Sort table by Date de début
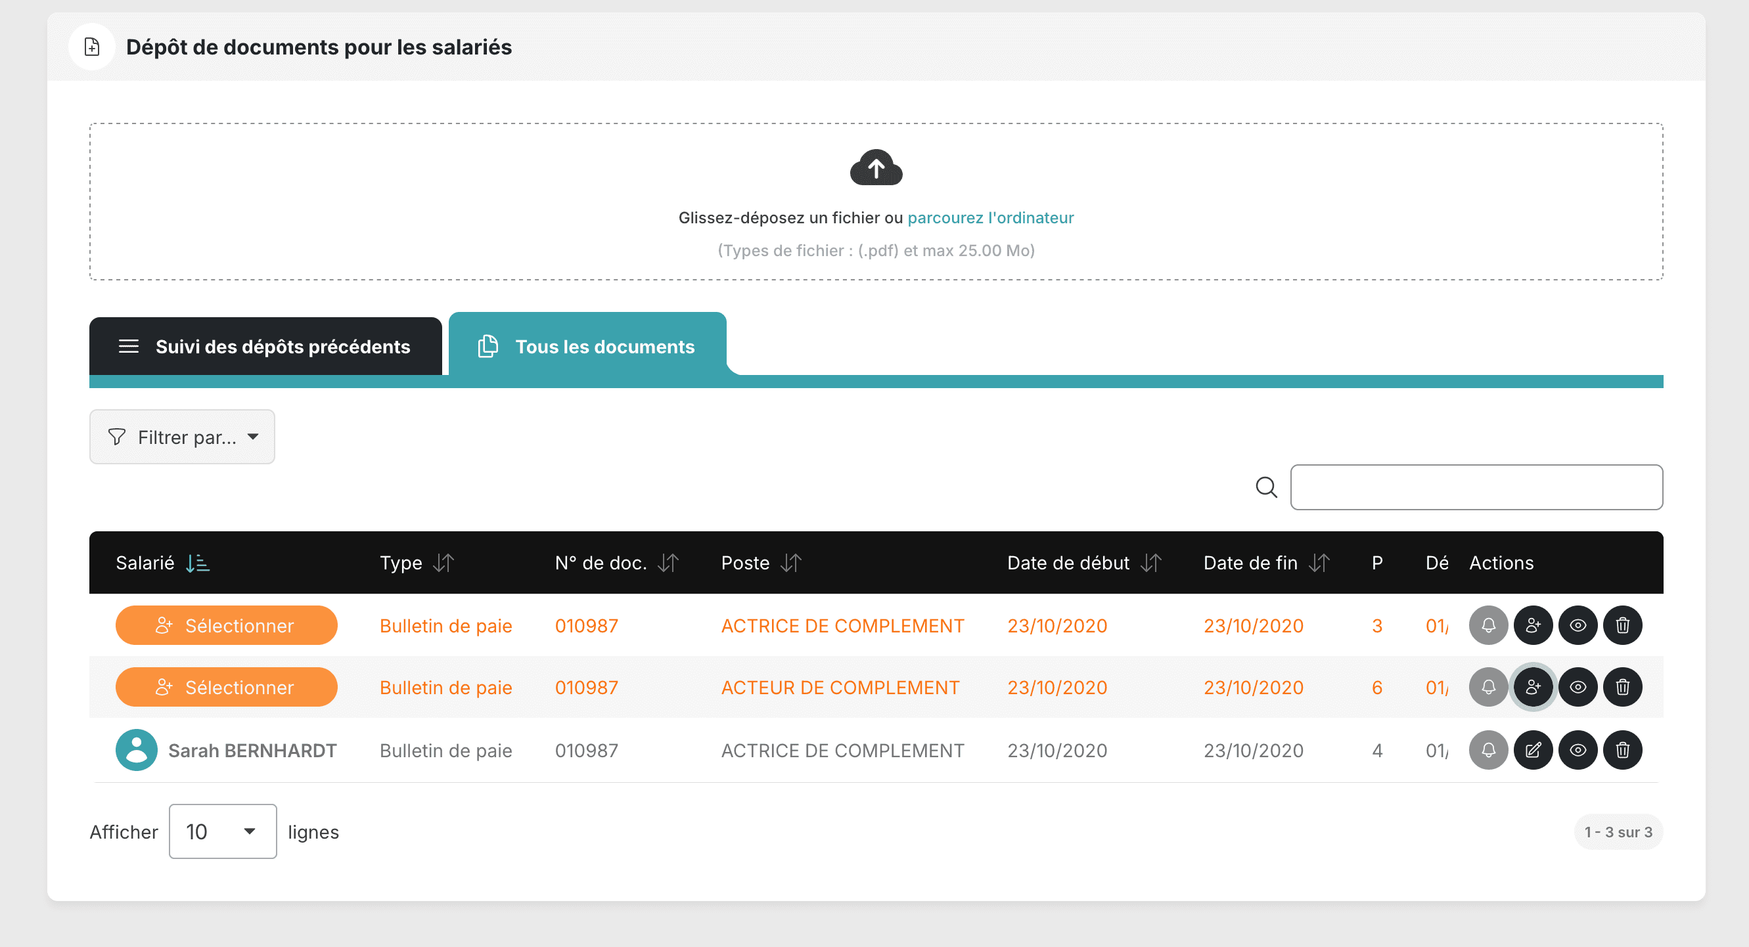The height and width of the screenshot is (947, 1749). (x=1151, y=563)
